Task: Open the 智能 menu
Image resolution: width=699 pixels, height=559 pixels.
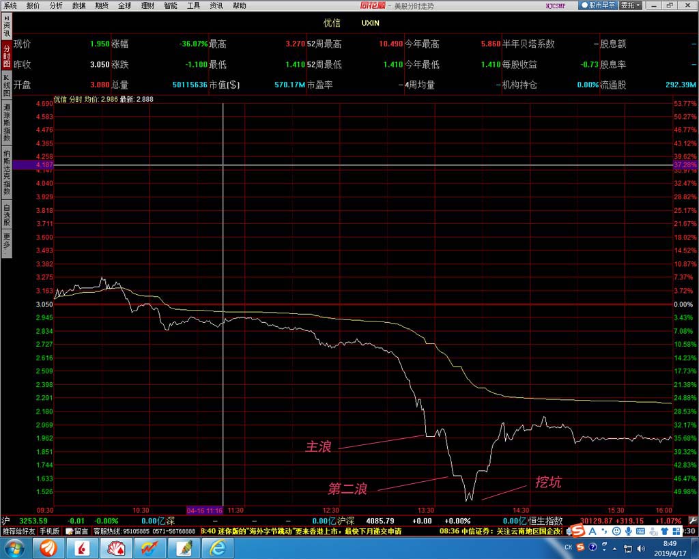Action: click(x=170, y=5)
